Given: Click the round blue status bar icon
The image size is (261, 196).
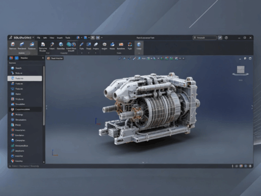Looking at the screenshot, I should coord(246,166).
